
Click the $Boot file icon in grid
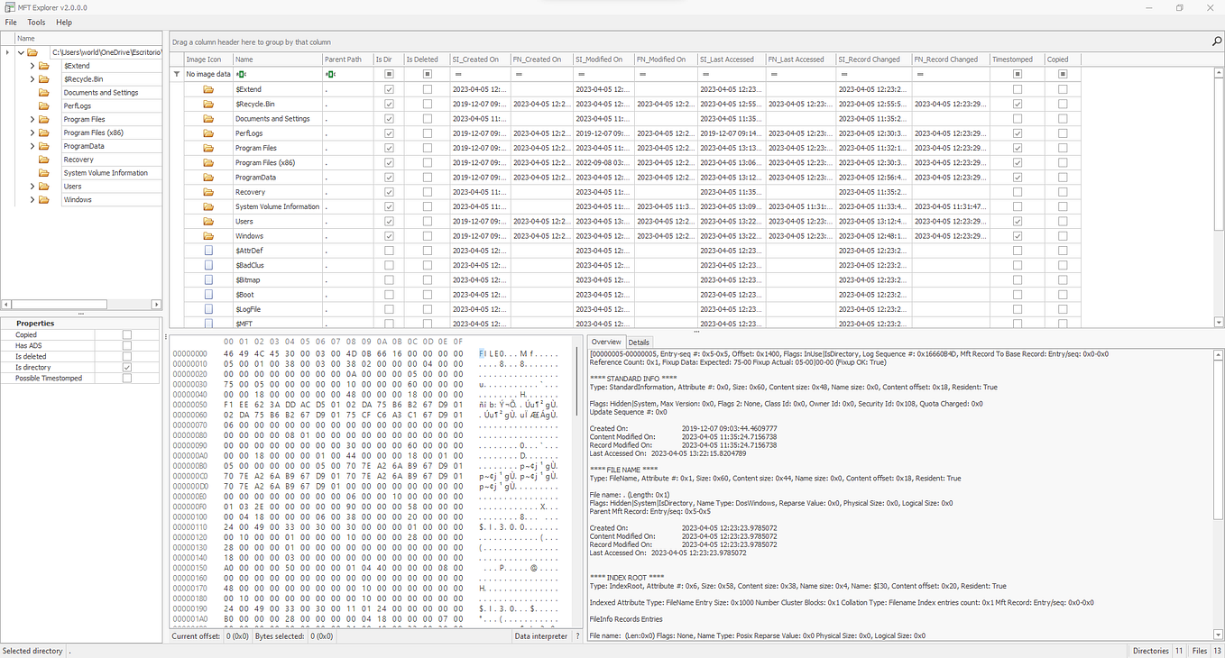pos(208,295)
